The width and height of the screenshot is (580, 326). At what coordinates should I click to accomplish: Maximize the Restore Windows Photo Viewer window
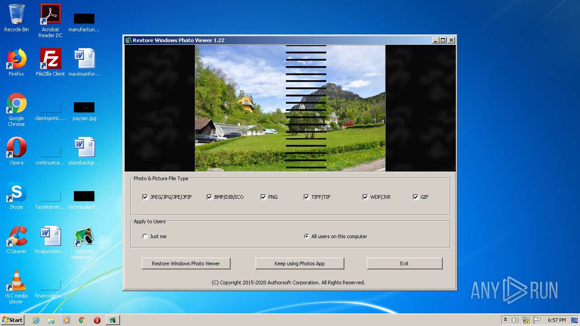click(x=443, y=40)
